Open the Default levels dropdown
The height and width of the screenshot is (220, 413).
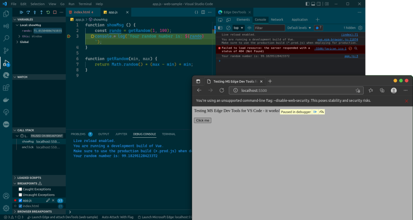299,28
